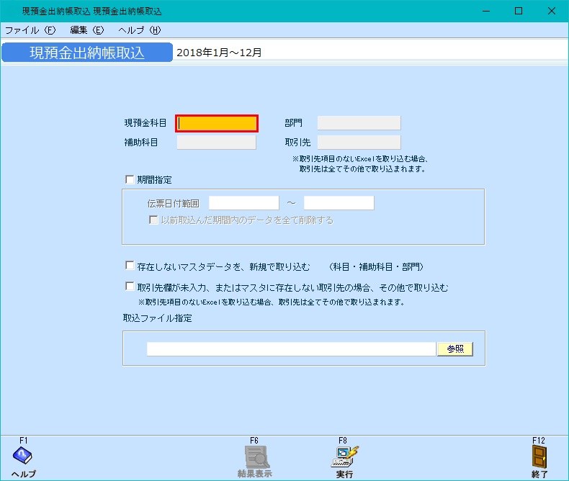This screenshot has width=569, height=481.
Task: Click the 伝票日付範囲 end date field
Action: pos(339,203)
